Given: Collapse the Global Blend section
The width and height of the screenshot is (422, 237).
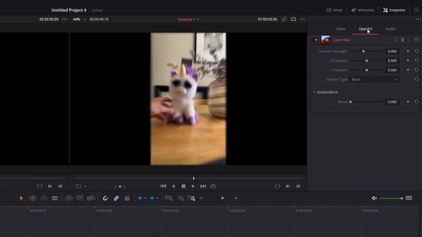Looking at the screenshot, I should click(x=315, y=92).
